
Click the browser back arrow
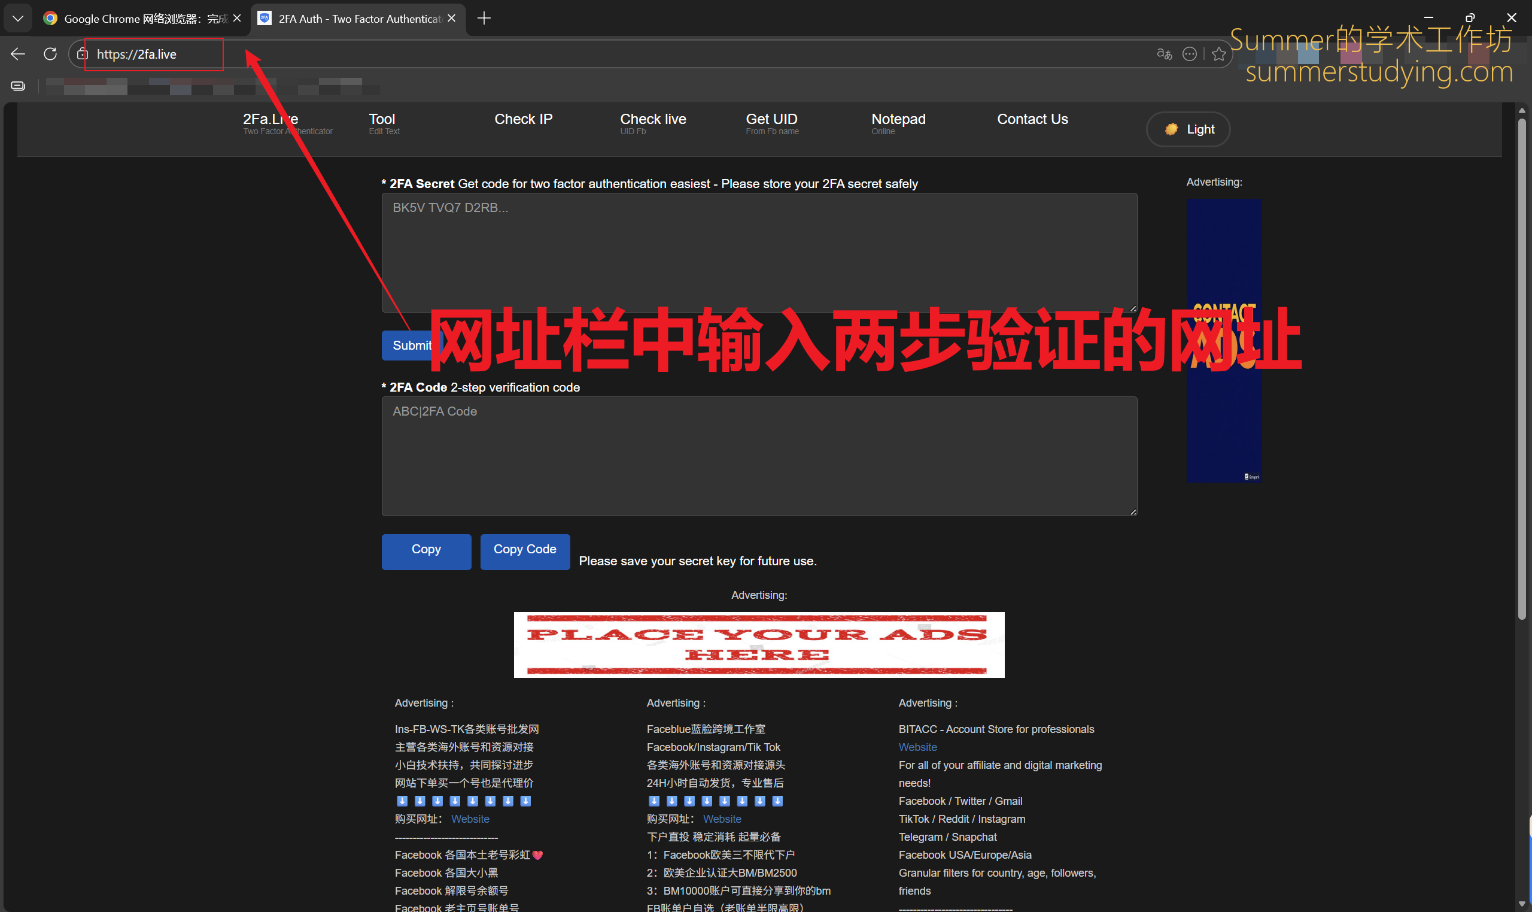(x=18, y=54)
